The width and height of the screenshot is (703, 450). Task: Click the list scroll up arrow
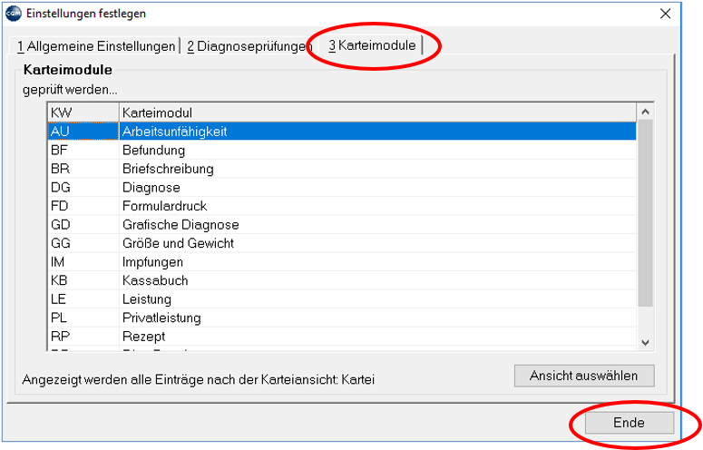(x=645, y=112)
